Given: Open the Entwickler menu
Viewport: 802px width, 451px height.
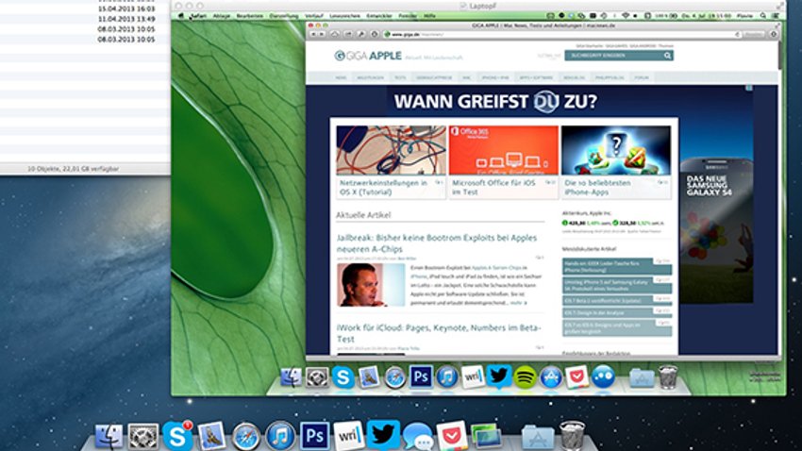Looking at the screenshot, I should tap(379, 16).
